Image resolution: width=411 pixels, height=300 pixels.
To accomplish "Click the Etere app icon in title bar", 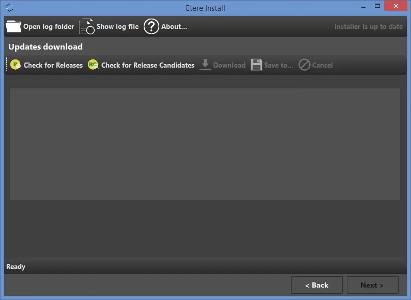I will click(x=9, y=8).
